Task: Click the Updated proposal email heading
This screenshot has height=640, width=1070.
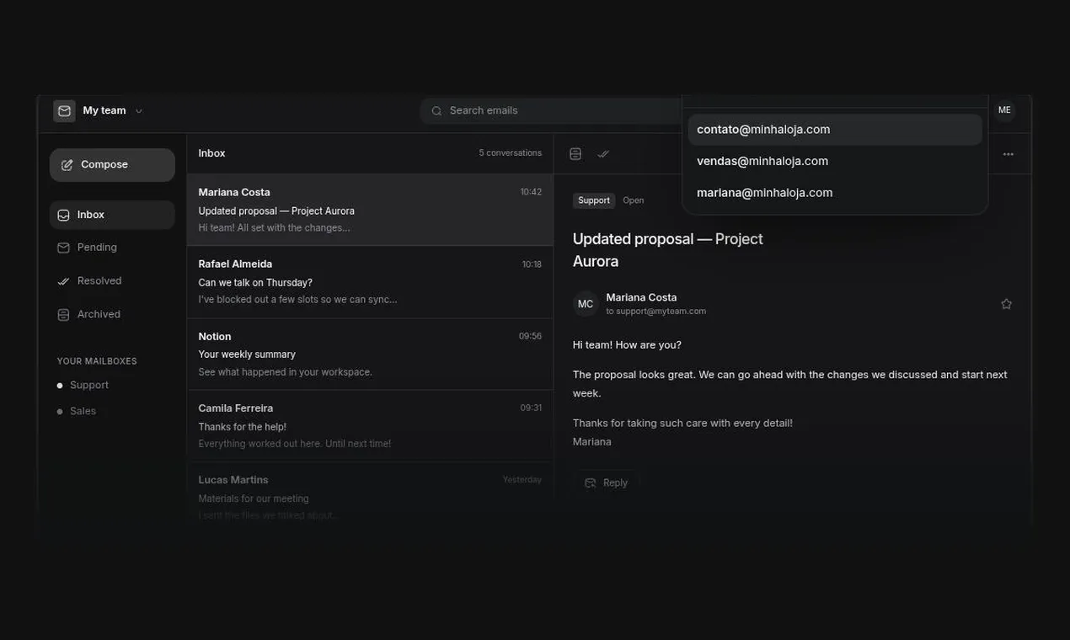Action: (668, 250)
